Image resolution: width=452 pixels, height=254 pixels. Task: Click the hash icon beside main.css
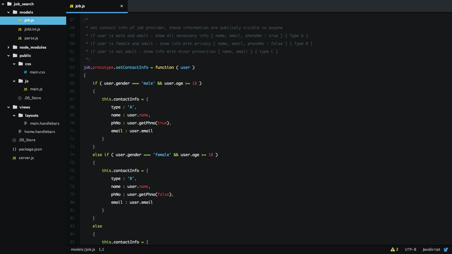coord(25,72)
